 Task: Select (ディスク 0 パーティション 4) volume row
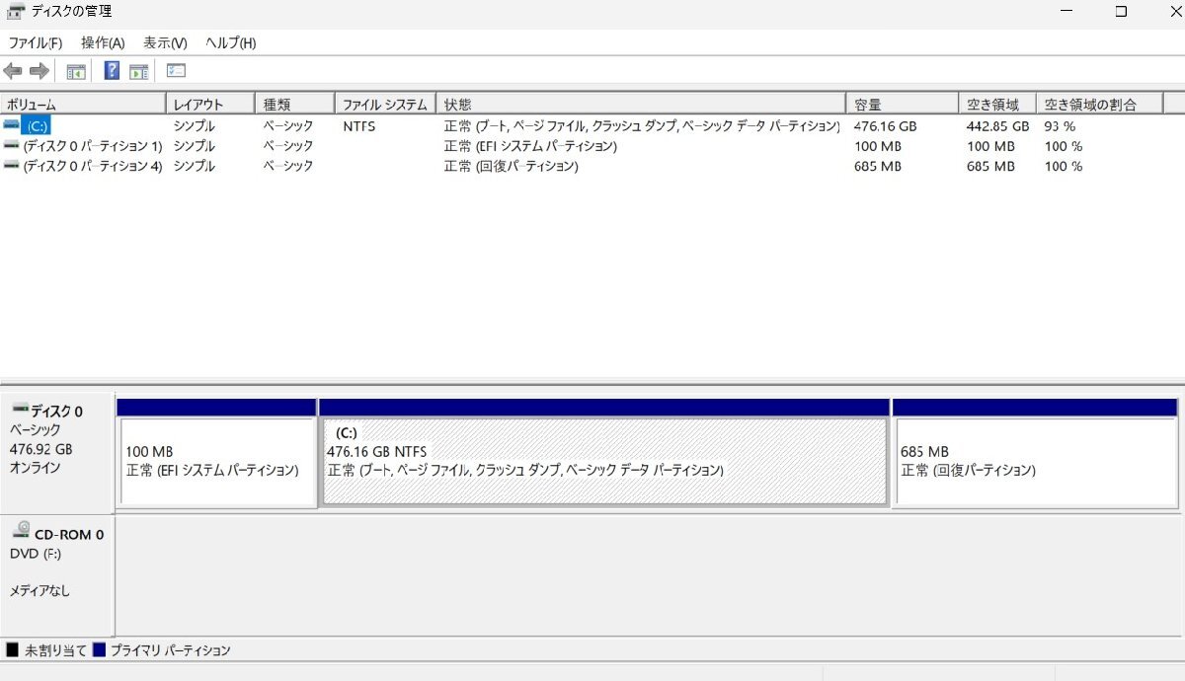pos(93,166)
